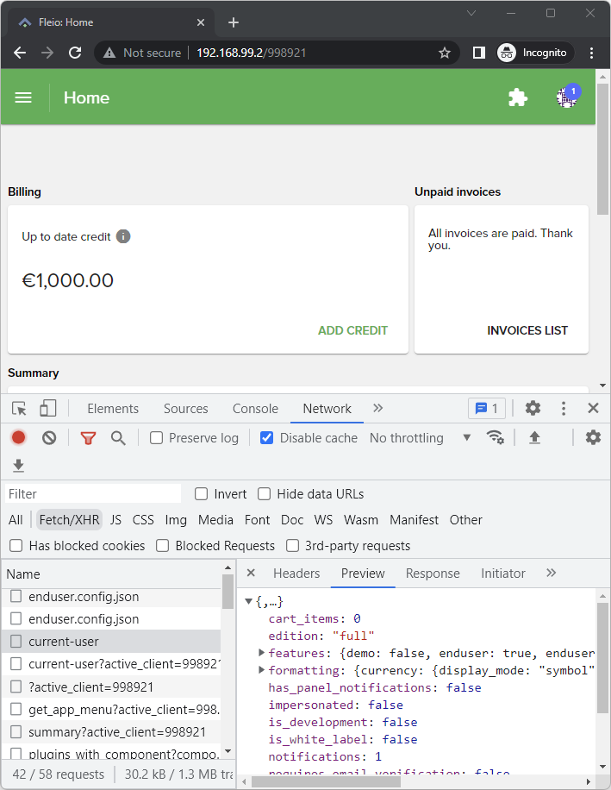
Task: Click the ADD CREDIT button
Action: coord(352,330)
